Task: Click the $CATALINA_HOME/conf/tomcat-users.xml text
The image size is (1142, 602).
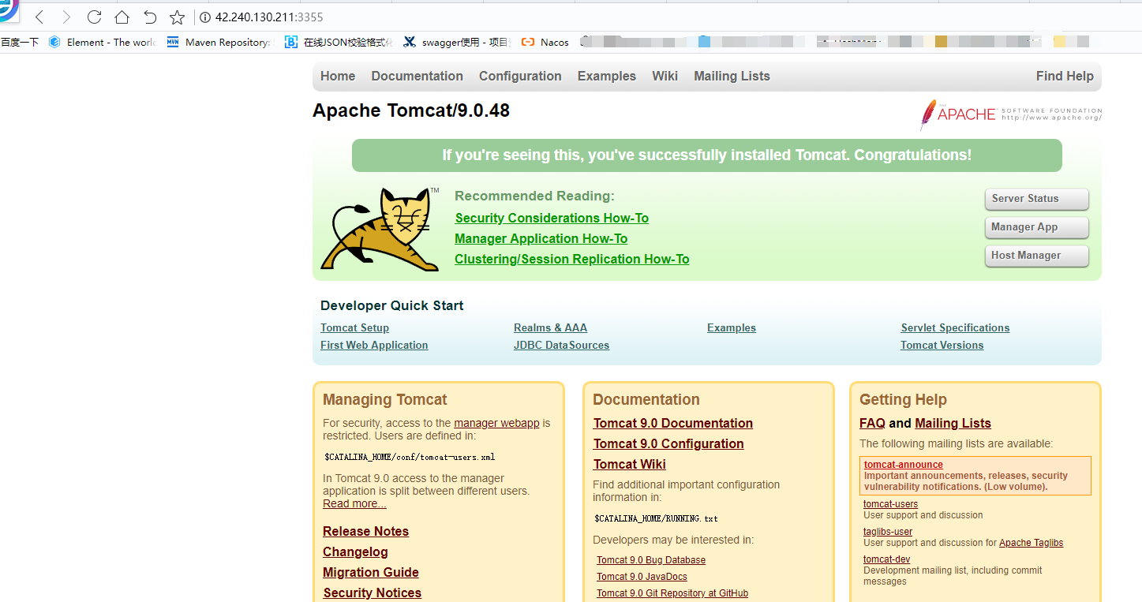Action: tap(410, 457)
